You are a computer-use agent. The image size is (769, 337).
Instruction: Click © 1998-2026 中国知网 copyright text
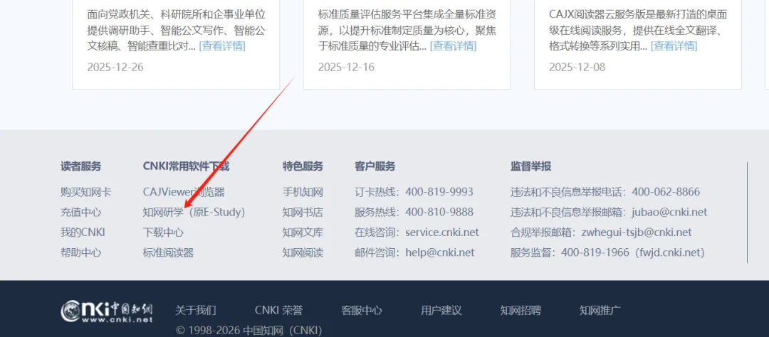tap(249, 331)
